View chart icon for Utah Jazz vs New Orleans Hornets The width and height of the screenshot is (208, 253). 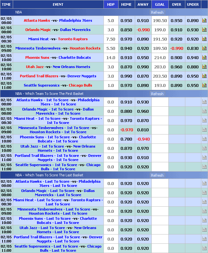(x=204, y=67)
